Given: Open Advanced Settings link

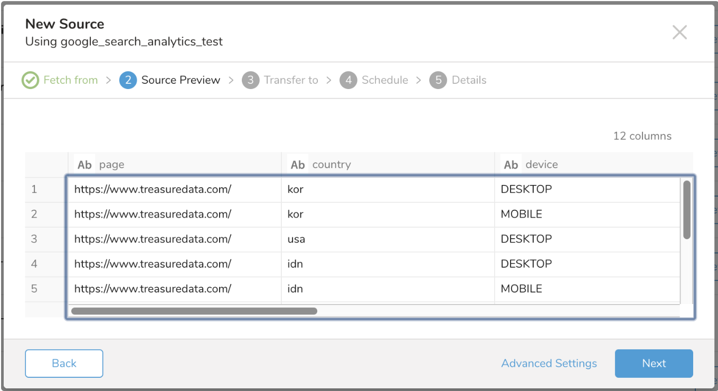Looking at the screenshot, I should click(x=549, y=364).
